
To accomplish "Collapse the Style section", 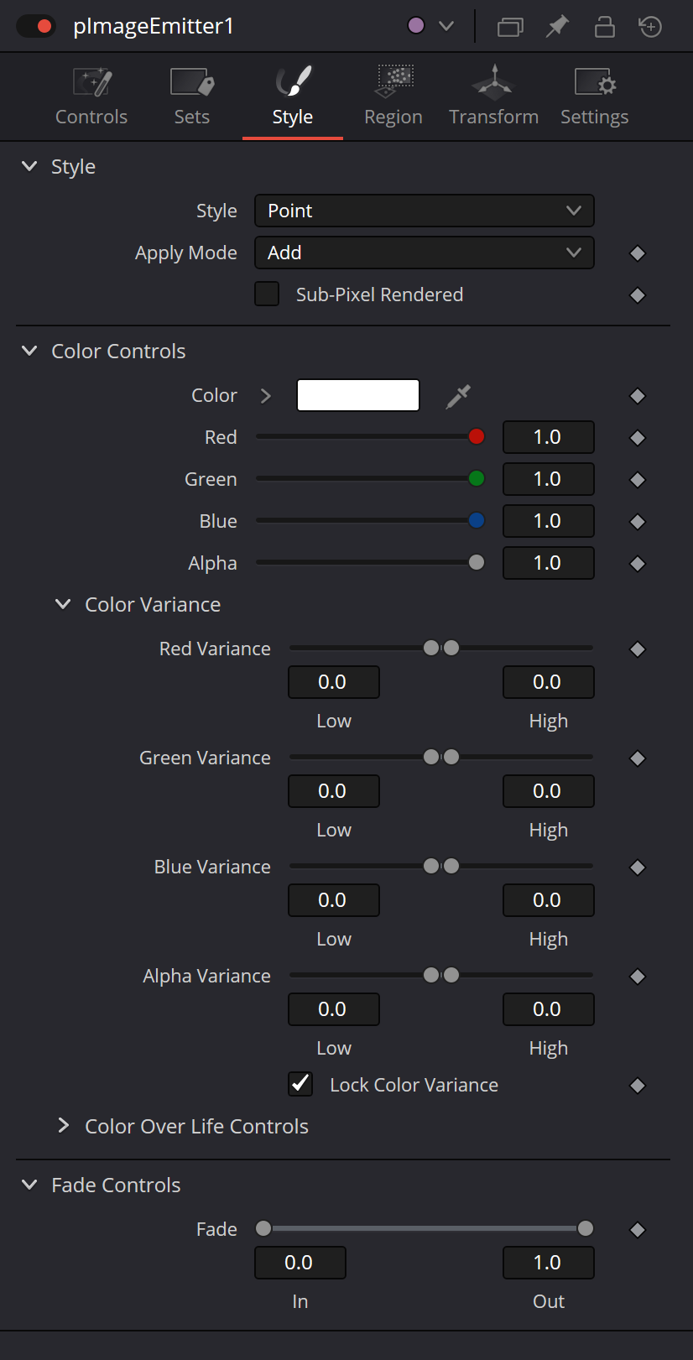I will point(29,166).
